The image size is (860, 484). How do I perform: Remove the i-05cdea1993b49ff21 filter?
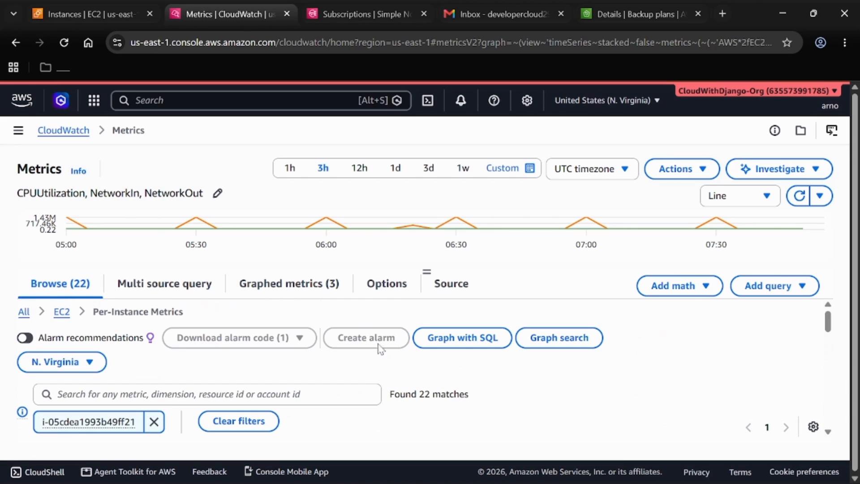pos(154,422)
